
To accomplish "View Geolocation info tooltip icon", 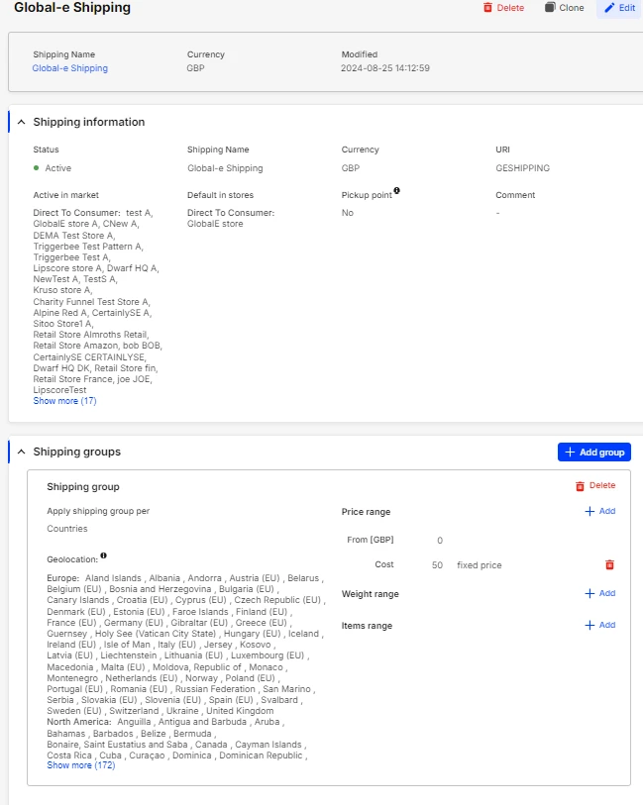I will (x=103, y=555).
